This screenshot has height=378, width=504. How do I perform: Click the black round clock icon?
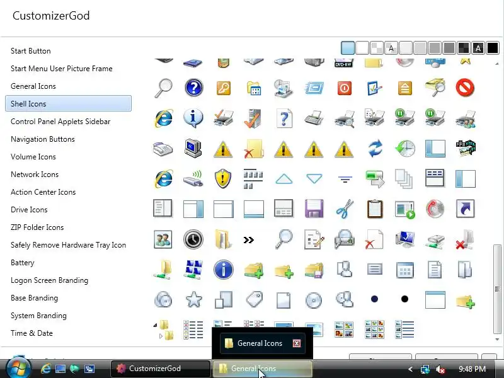click(193, 239)
